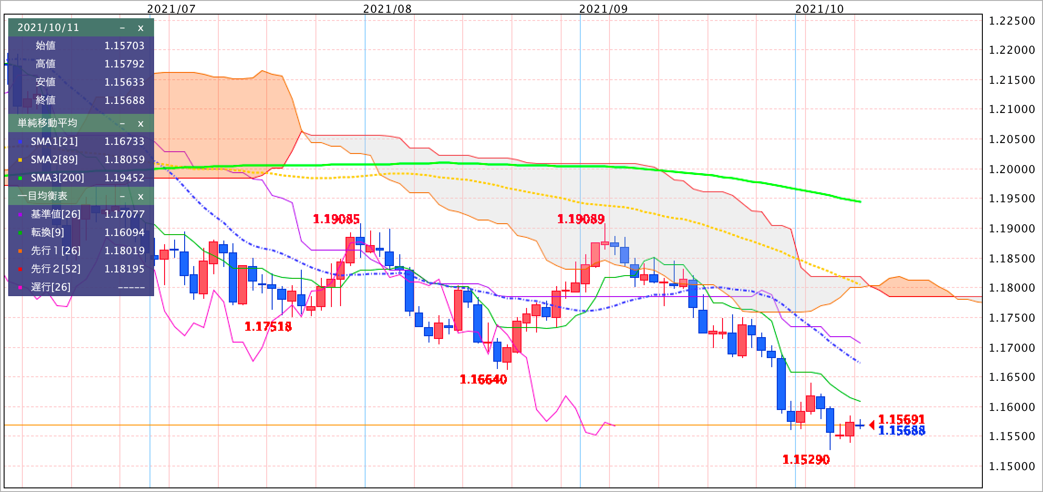Image resolution: width=1043 pixels, height=492 pixels.
Task: Click the SMA3[200] green color swatch
Action: click(x=20, y=179)
